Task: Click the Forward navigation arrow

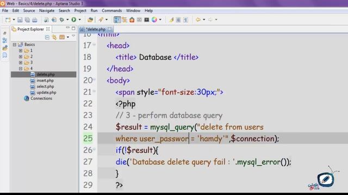Action: pos(210,19)
